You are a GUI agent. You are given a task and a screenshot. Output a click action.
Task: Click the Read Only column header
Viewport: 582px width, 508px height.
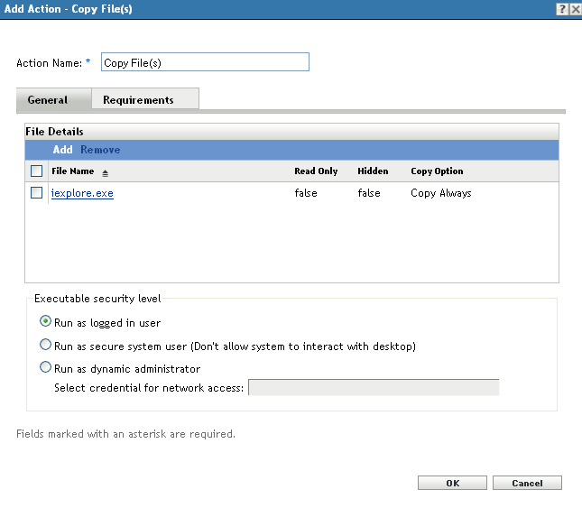pos(316,171)
